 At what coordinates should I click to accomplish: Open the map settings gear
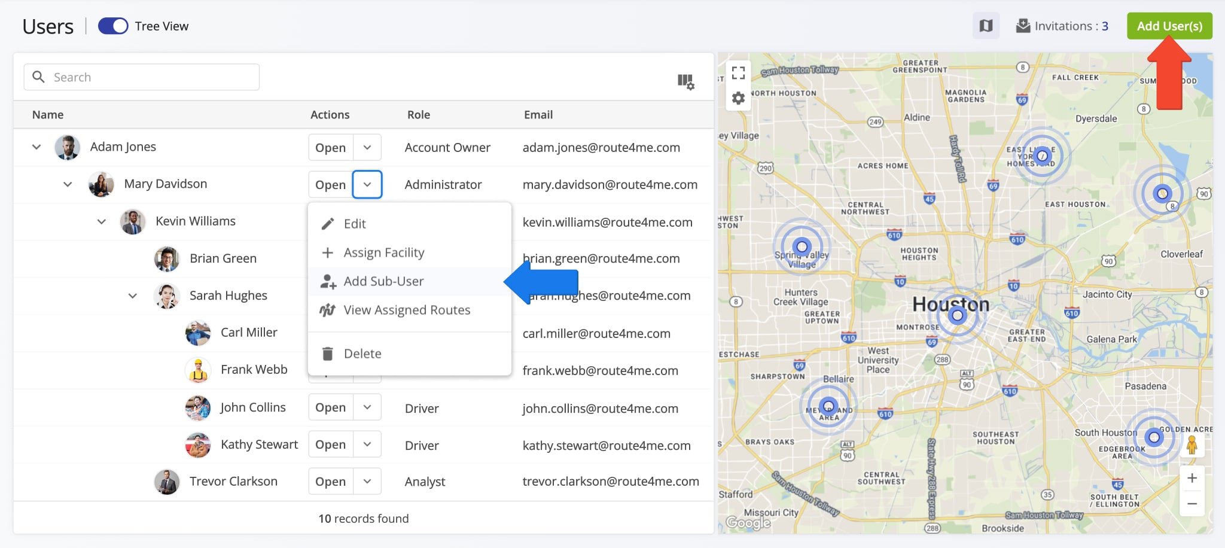click(x=739, y=98)
